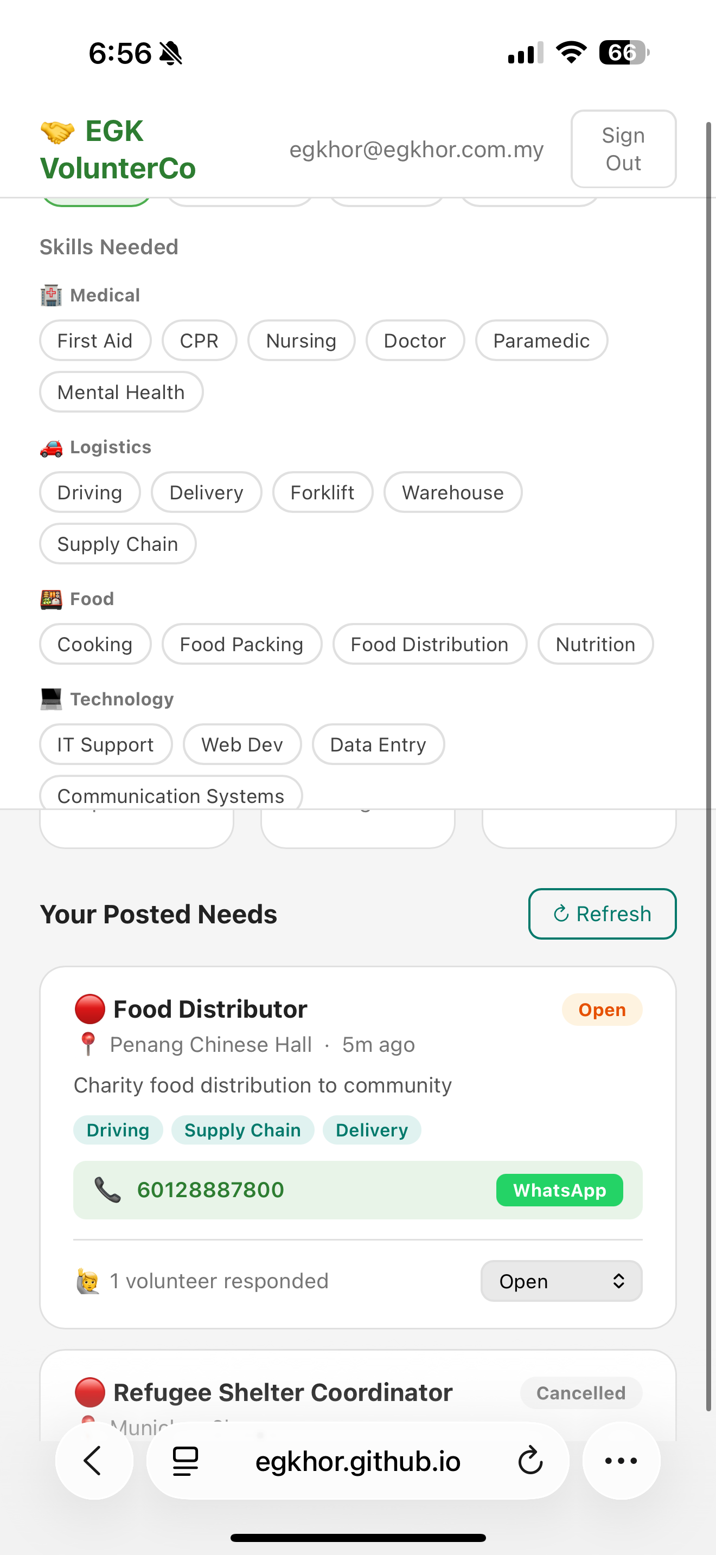
Task: Click the red pin icon beside Penang Chinese Hall
Action: [88, 1044]
